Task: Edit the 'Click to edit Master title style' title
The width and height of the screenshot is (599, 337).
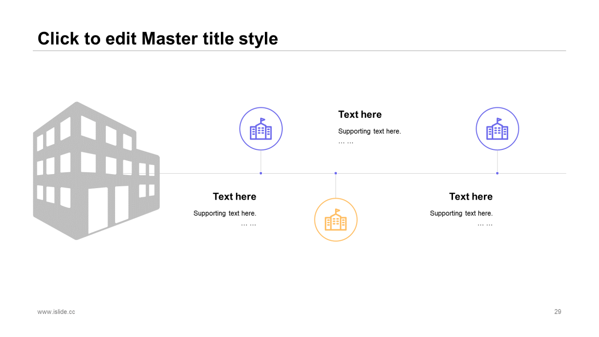Action: (158, 38)
